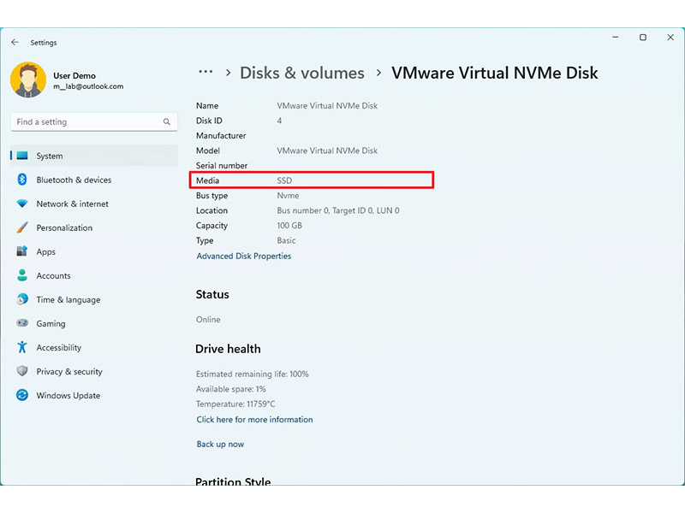Open the System settings category
685x513 pixels.
coord(94,156)
